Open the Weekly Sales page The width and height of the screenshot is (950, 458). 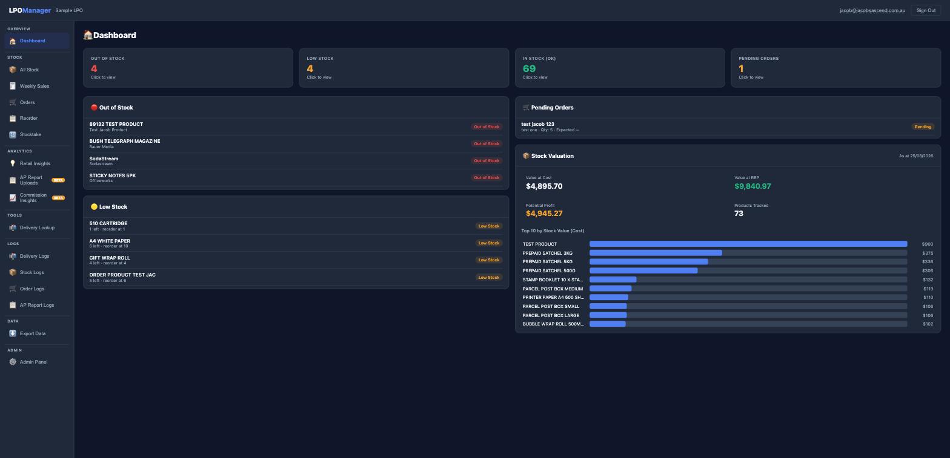[37, 86]
